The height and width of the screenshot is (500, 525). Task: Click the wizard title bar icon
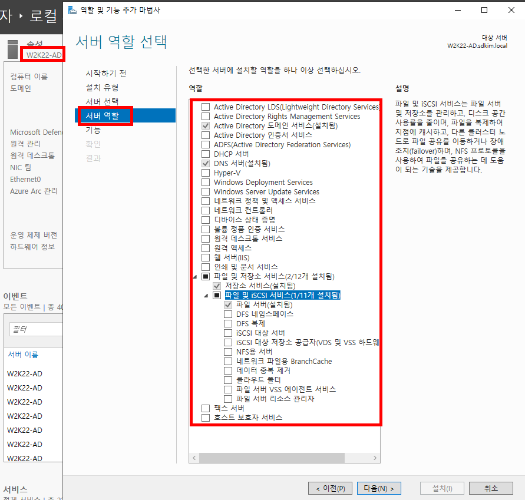pos(72,11)
